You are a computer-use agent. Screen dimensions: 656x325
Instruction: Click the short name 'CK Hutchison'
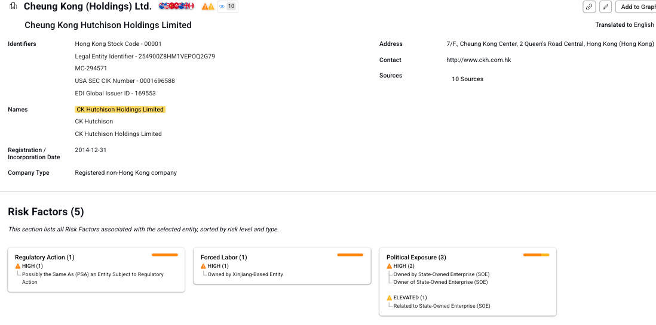94,122
